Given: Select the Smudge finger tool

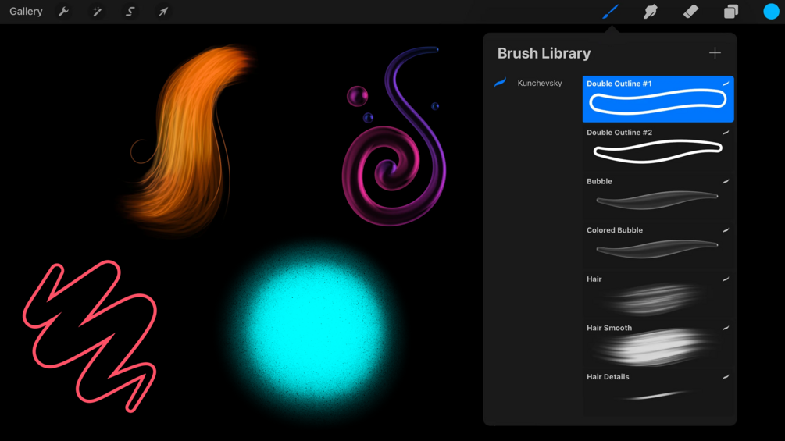Looking at the screenshot, I should tap(651, 12).
